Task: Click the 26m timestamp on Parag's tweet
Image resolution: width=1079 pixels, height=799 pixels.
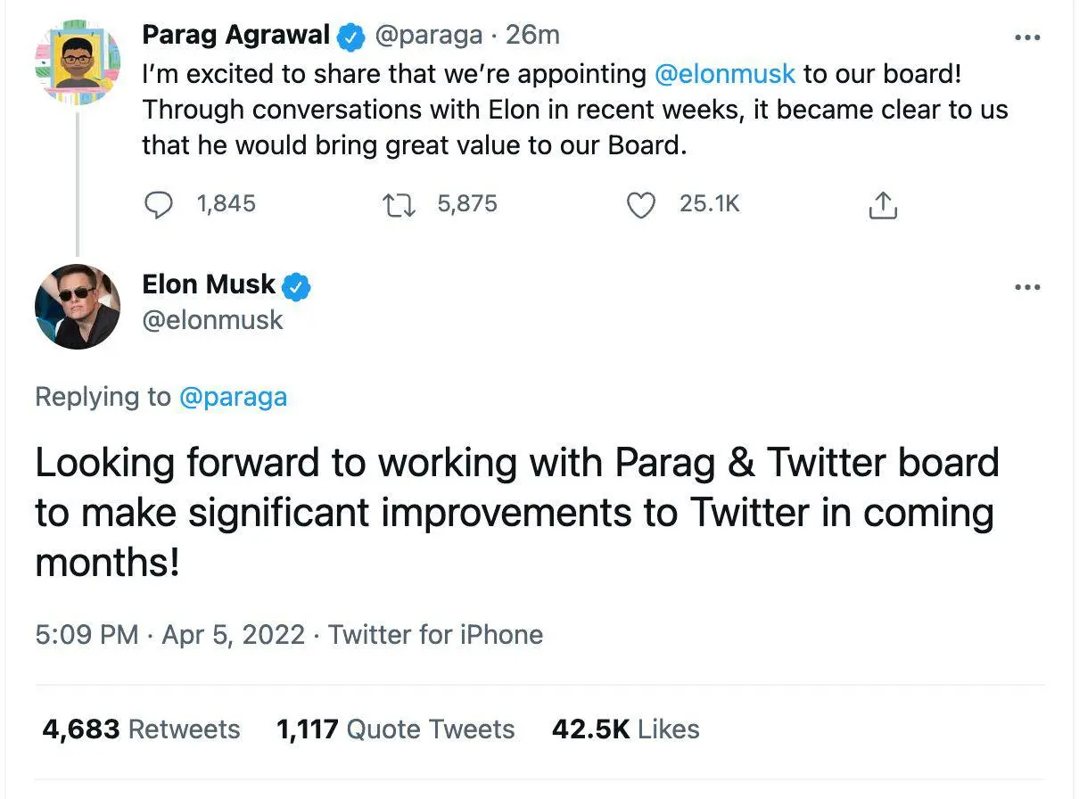Action: [532, 36]
